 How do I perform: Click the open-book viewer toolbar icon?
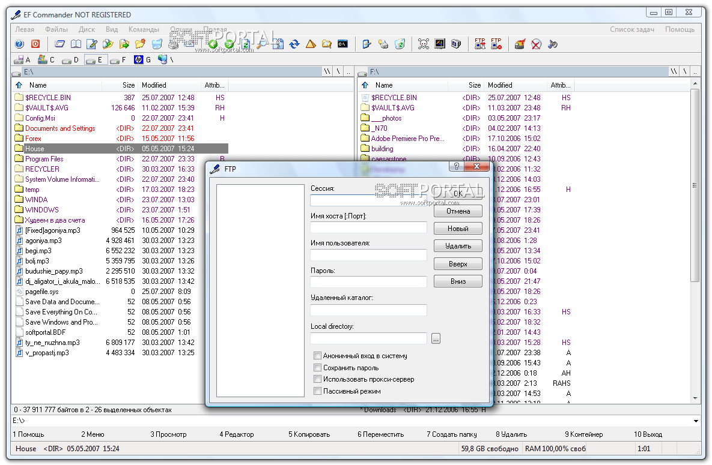(76, 44)
